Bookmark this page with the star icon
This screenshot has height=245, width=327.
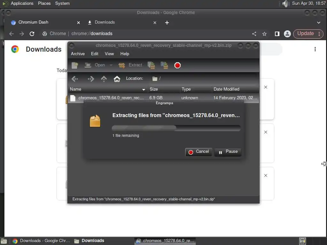click(264, 34)
